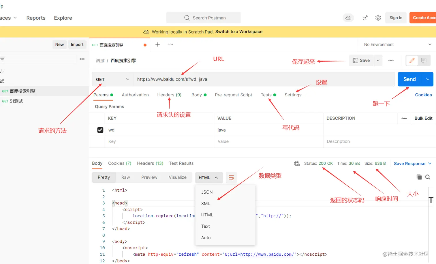
Task: Click the request URL input field
Action: point(264,79)
